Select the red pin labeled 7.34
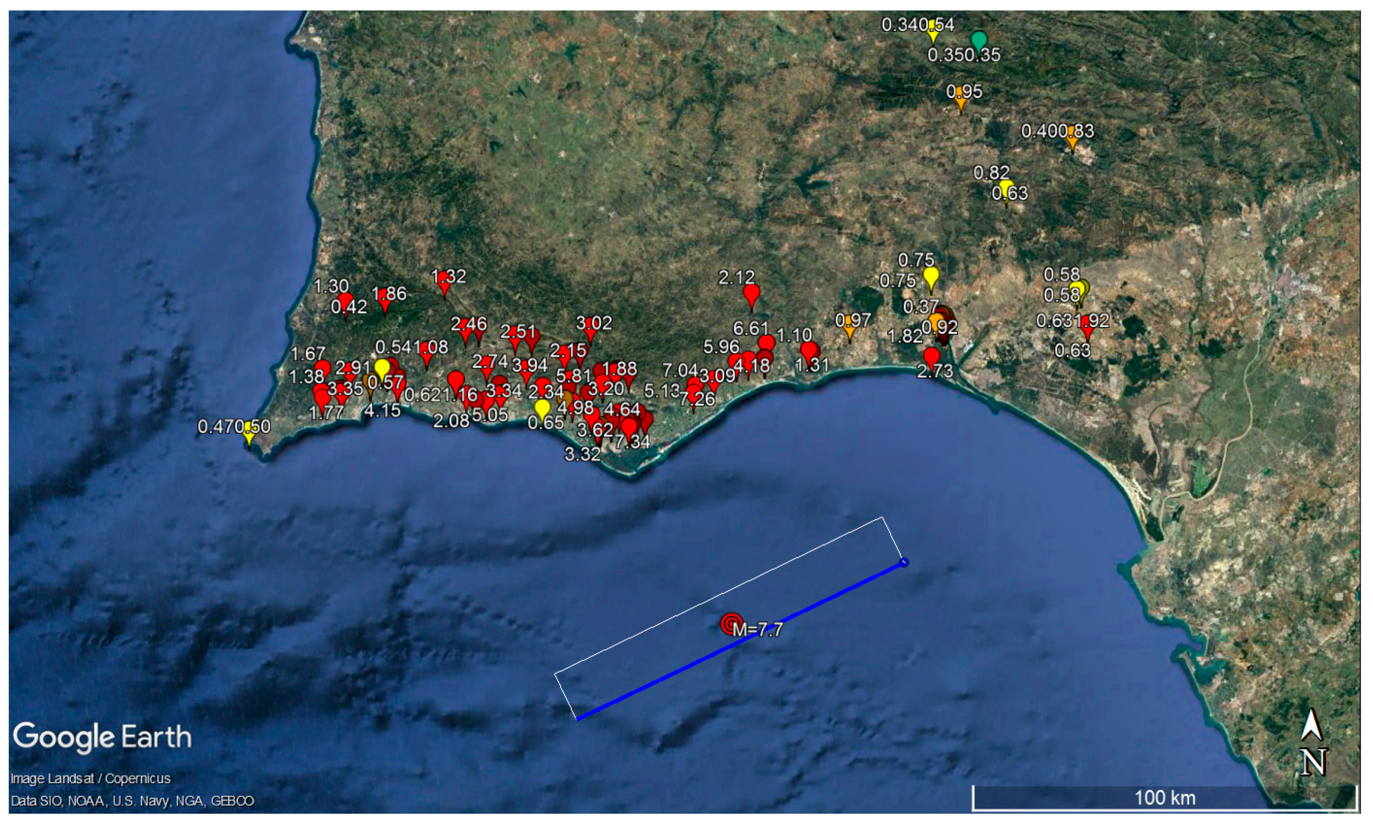The height and width of the screenshot is (825, 1373). pos(629,427)
